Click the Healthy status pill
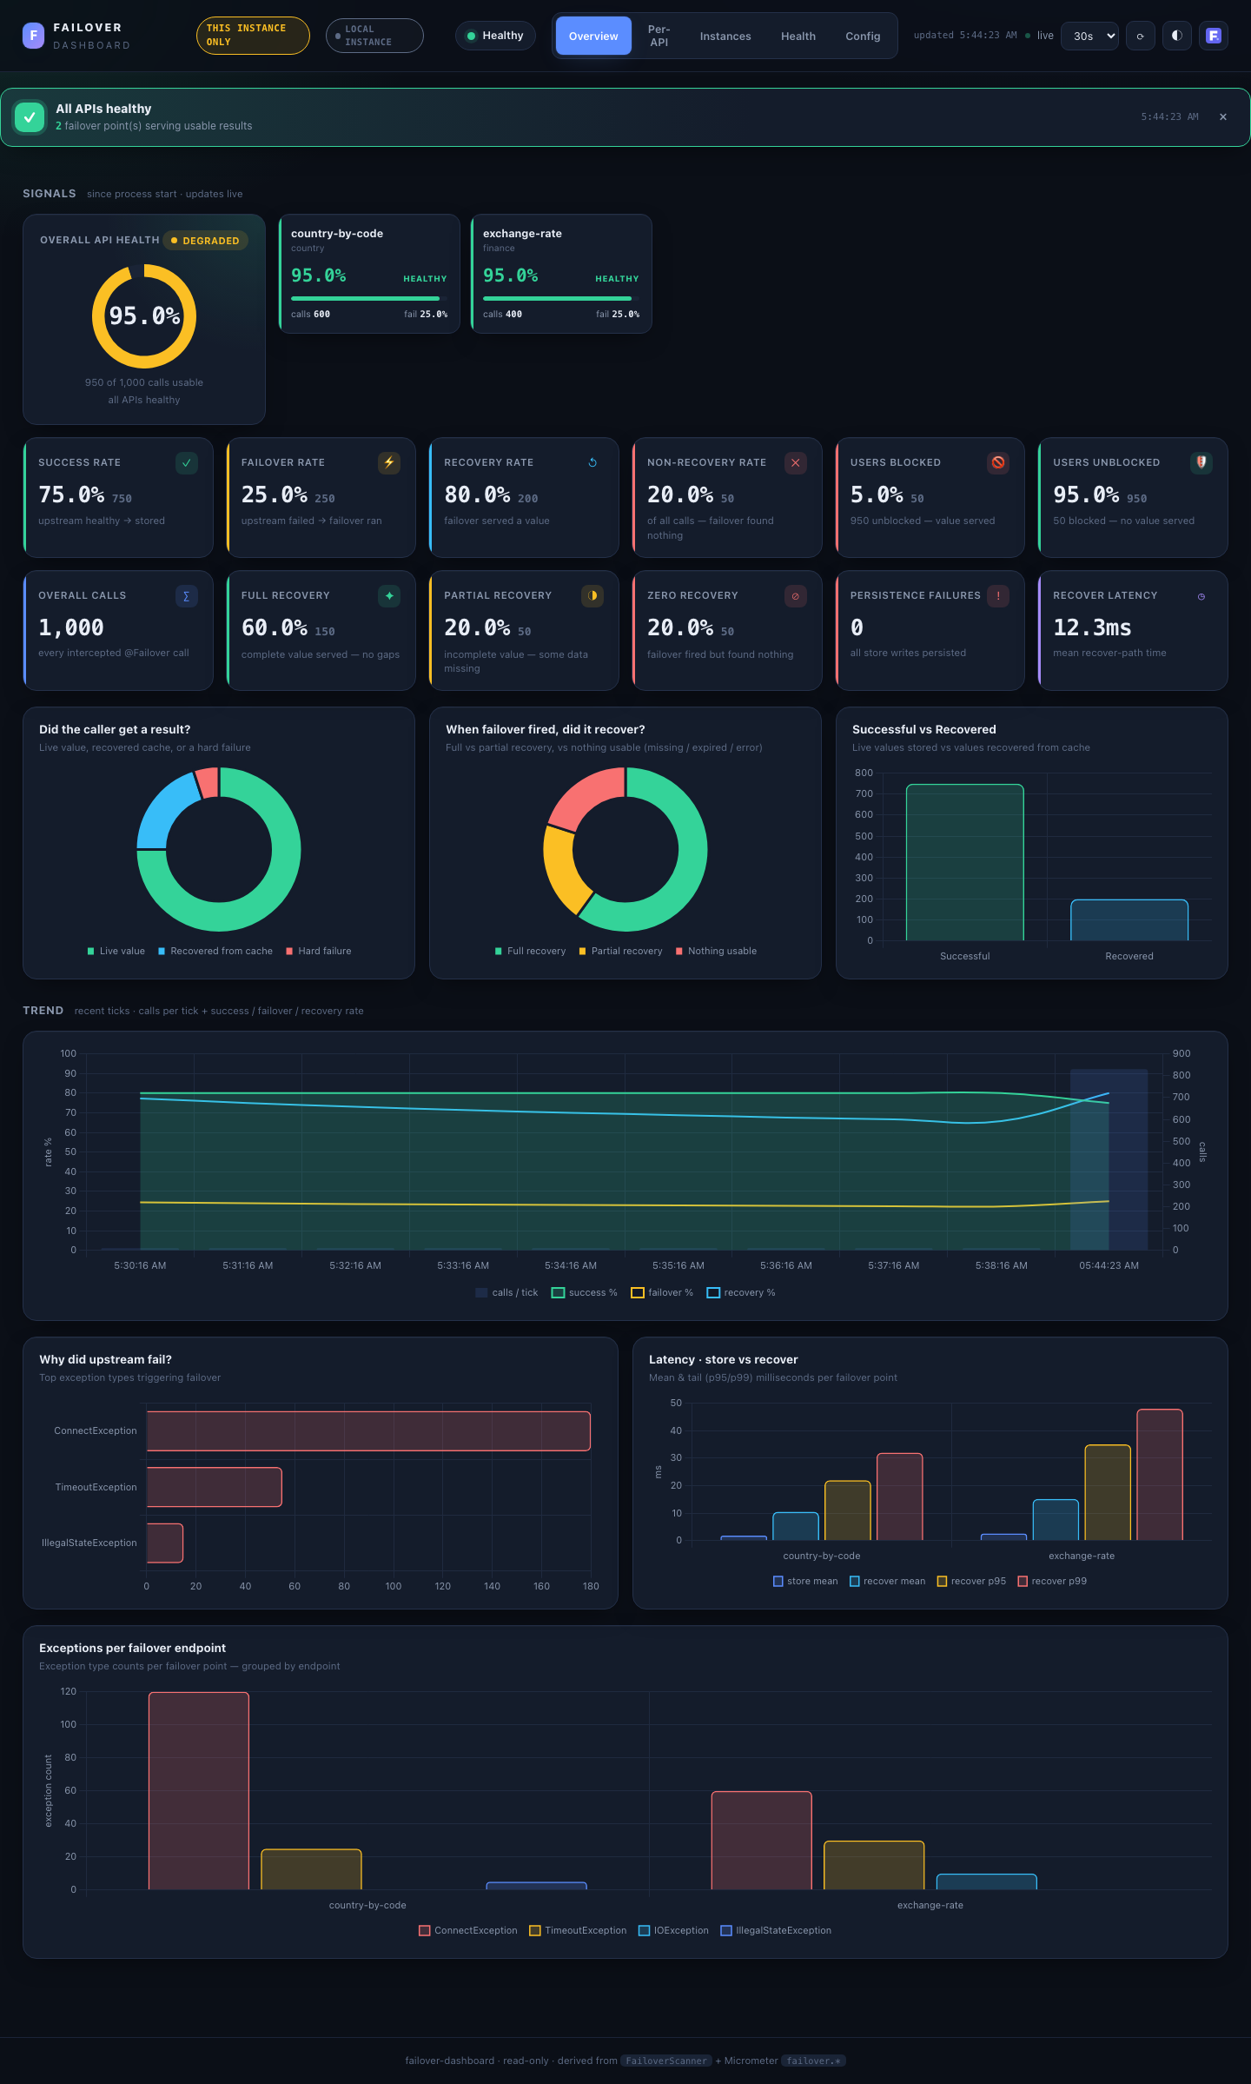The height and width of the screenshot is (2084, 1251). 495,36
